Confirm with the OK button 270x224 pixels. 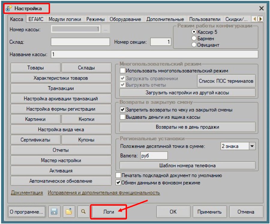pos(173,212)
